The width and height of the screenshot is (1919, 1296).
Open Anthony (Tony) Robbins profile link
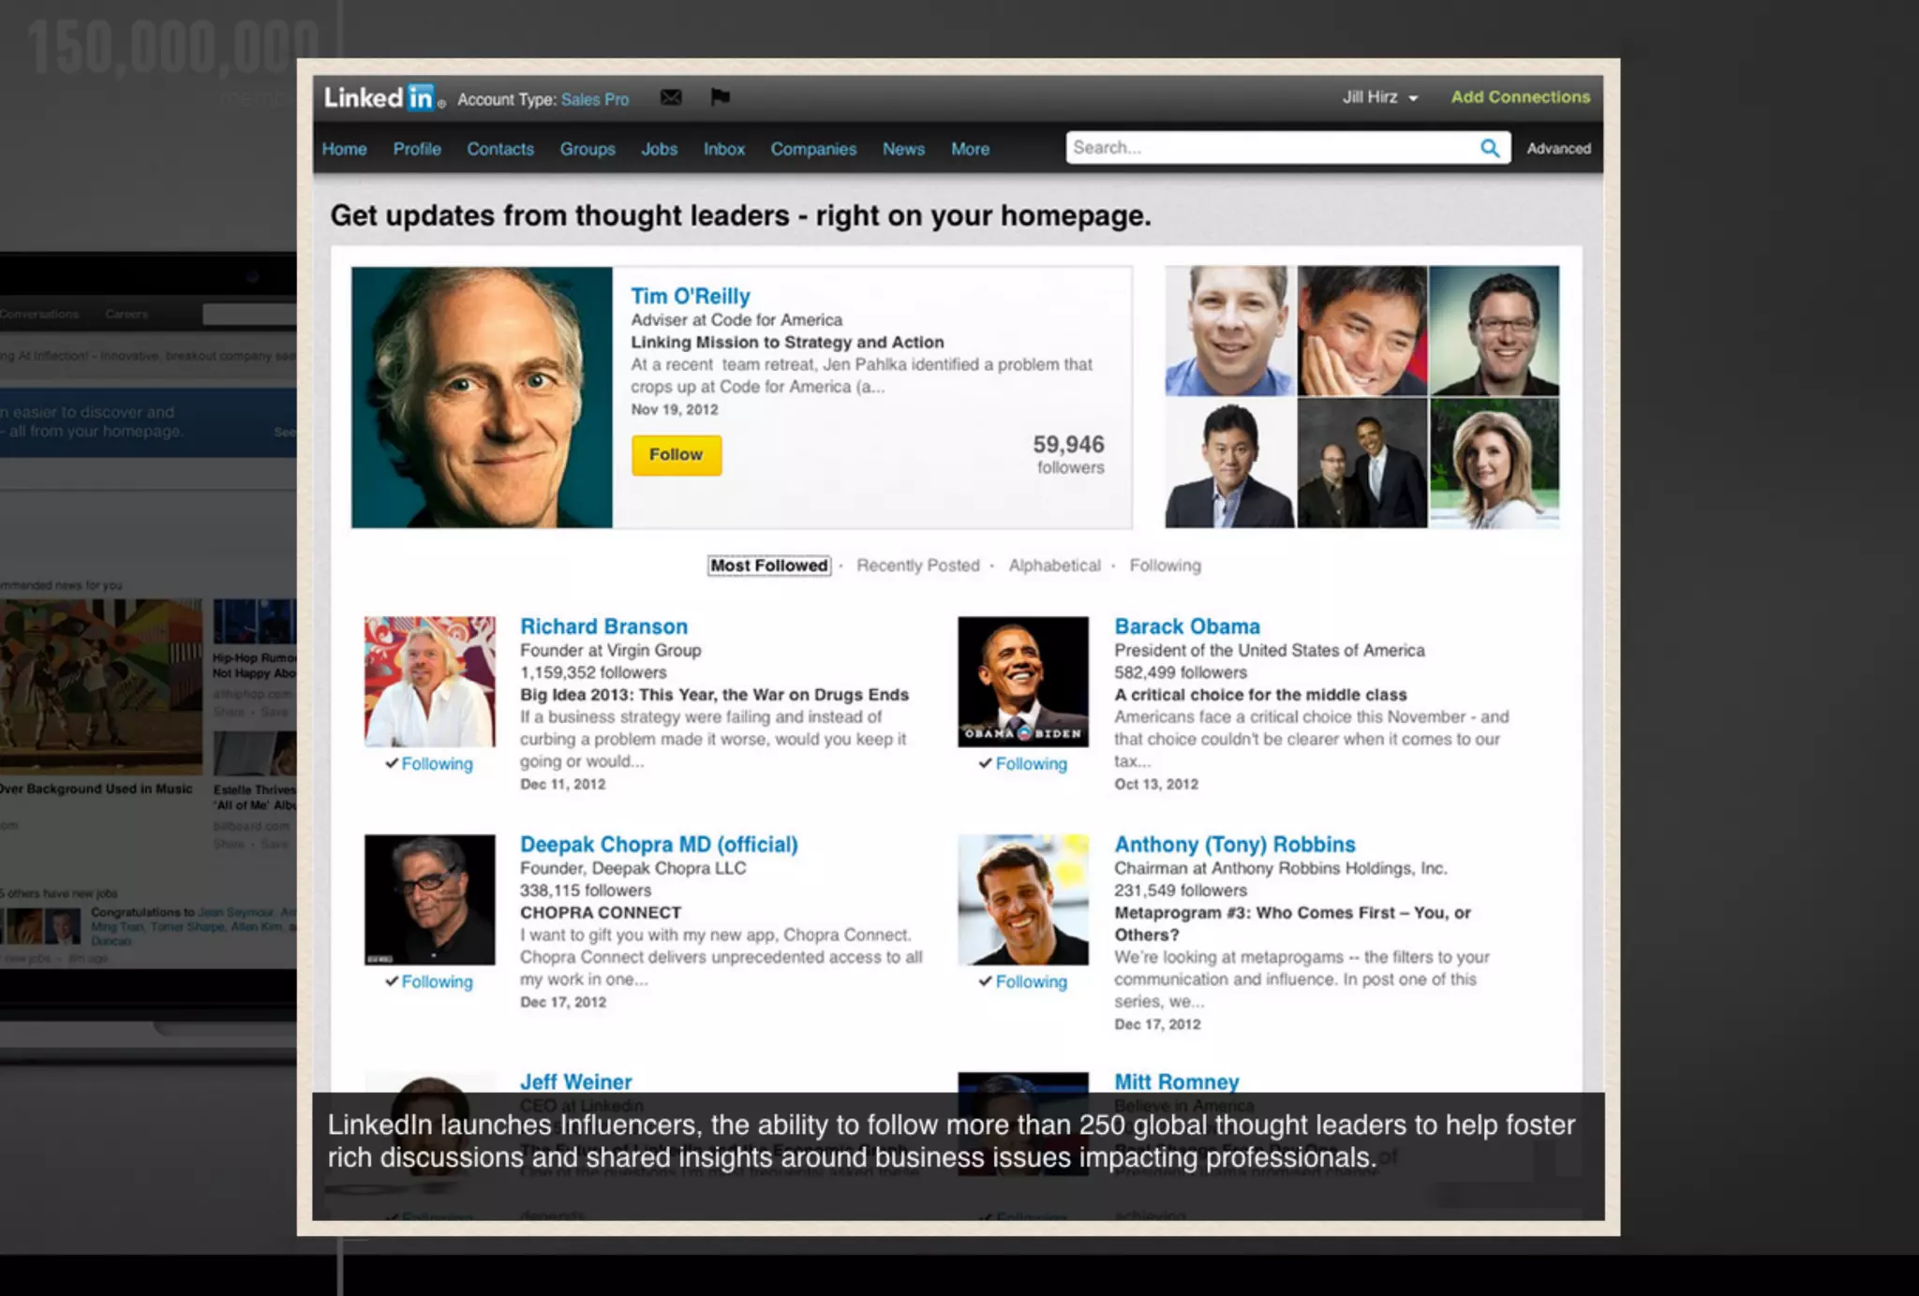(x=1234, y=845)
